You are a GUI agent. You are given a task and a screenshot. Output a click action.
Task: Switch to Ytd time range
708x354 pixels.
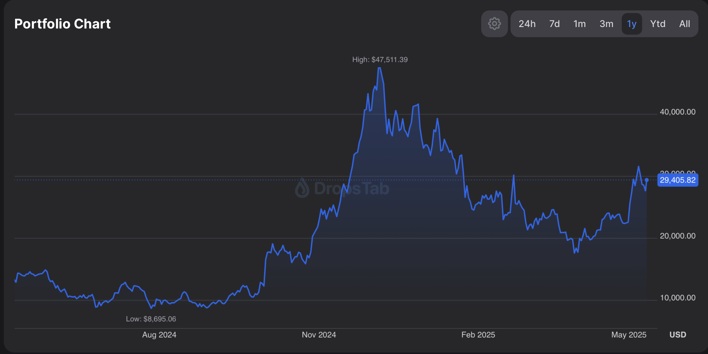coord(657,24)
